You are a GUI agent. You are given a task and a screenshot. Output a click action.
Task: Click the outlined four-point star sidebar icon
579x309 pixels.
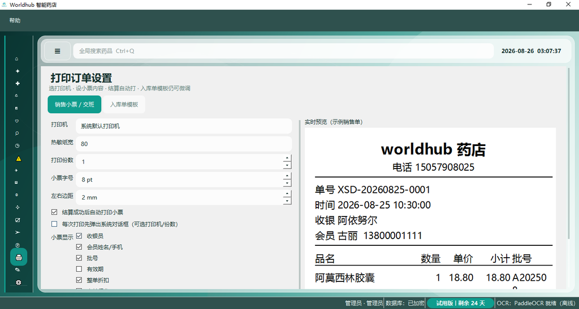[x=17, y=208]
